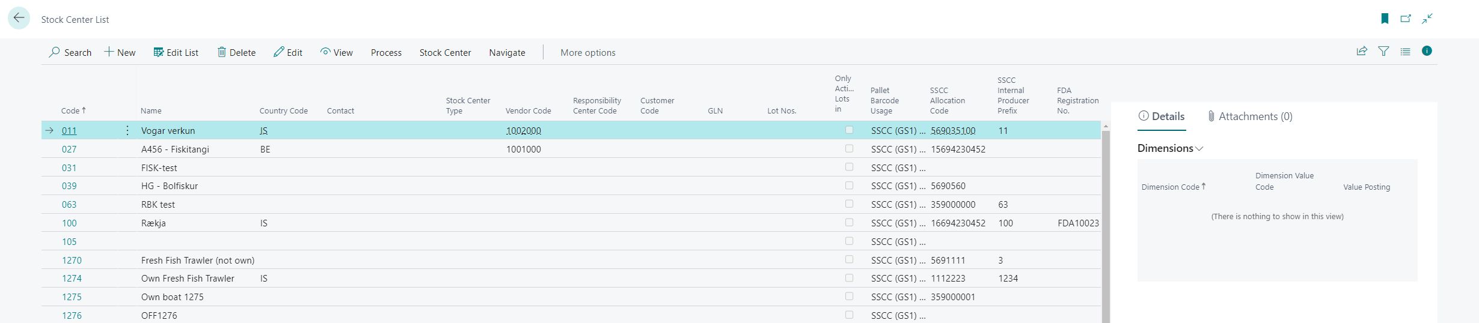Screen dimensions: 1479x323
Task: Switch to the Attachments (0) tab
Action: pos(1250,116)
